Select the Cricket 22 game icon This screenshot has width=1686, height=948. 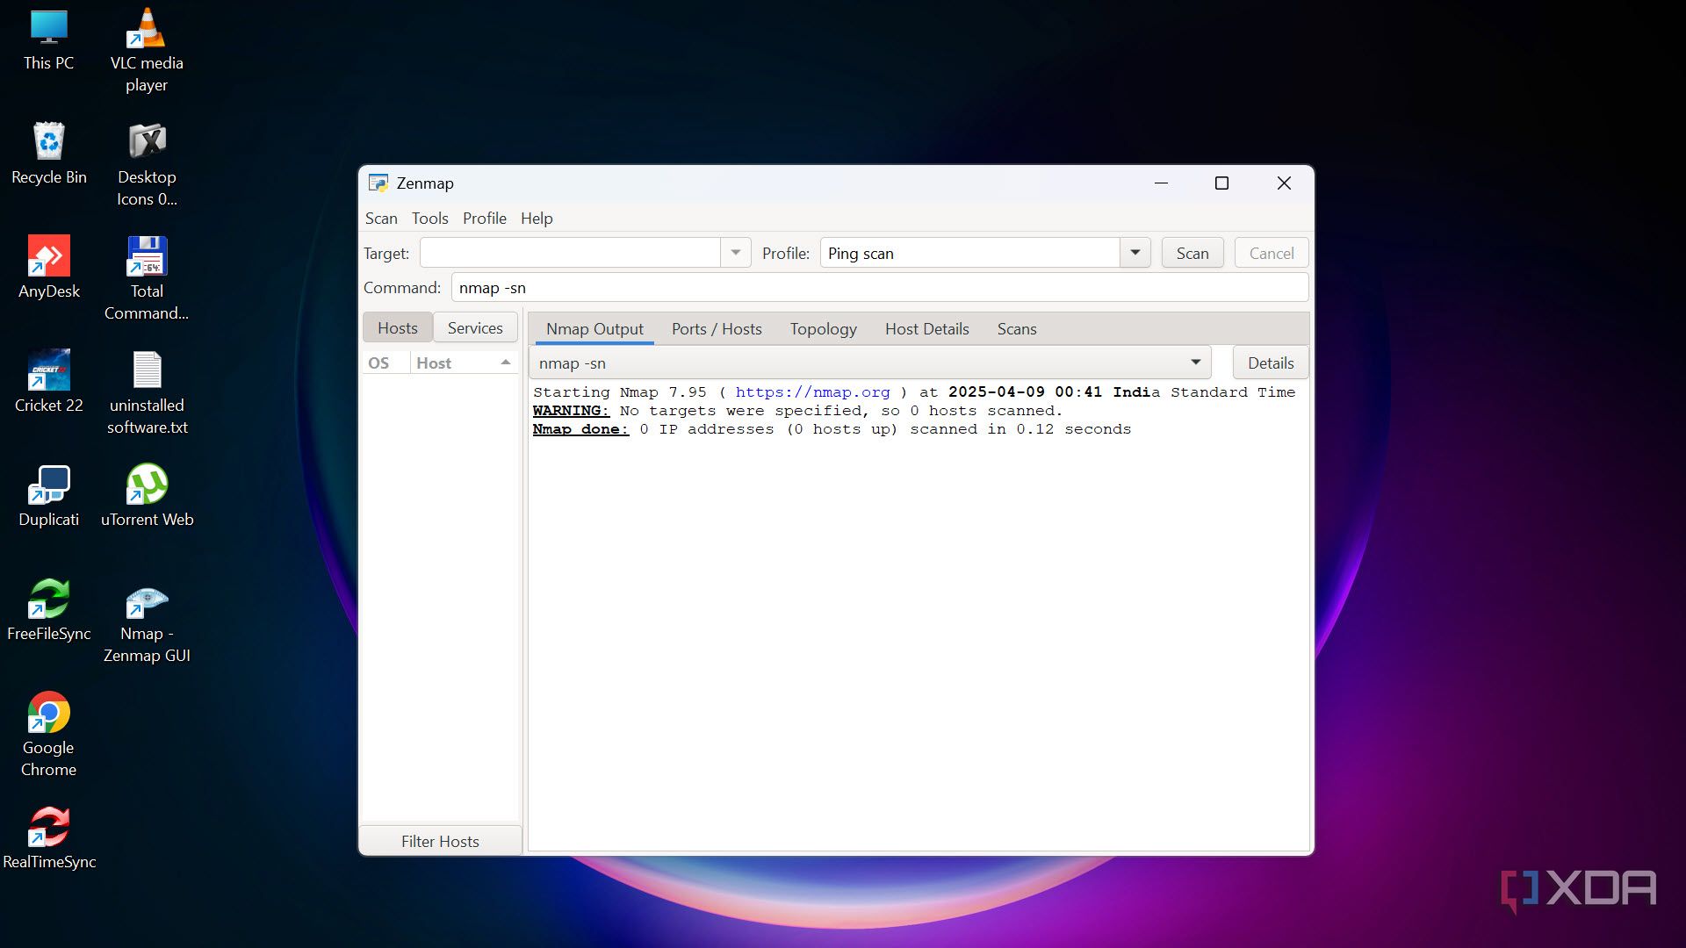pos(48,382)
